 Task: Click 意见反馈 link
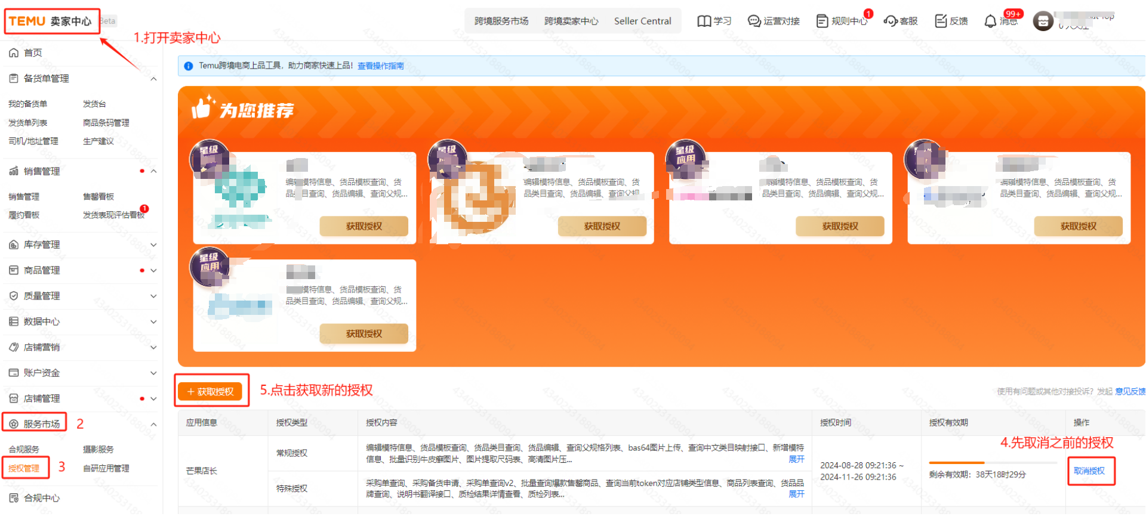(1130, 392)
